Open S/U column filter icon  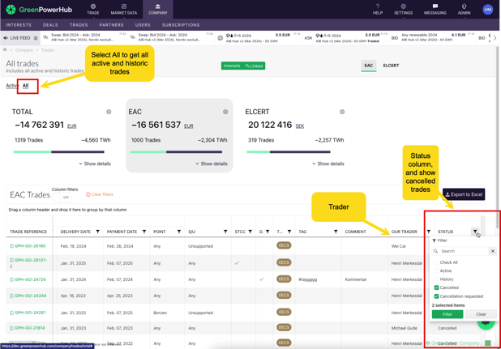pyautogui.click(x=225, y=232)
